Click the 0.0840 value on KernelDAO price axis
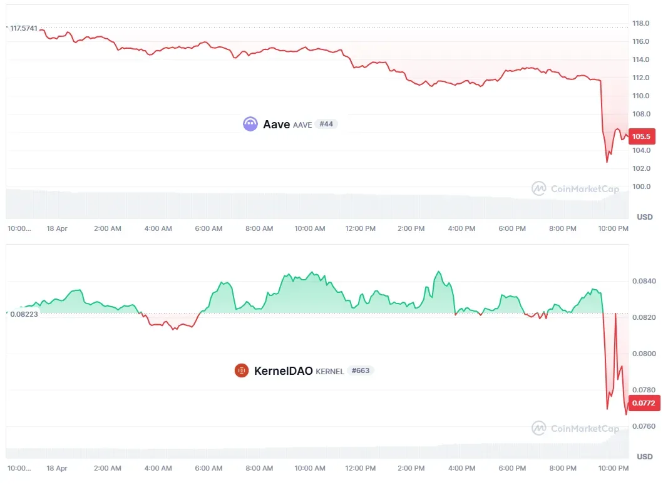The width and height of the screenshot is (668, 485). 644,281
